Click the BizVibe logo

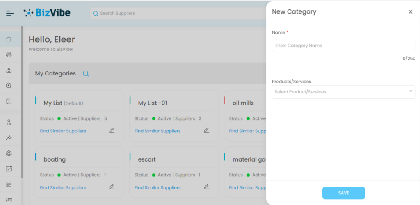pyautogui.click(x=47, y=13)
